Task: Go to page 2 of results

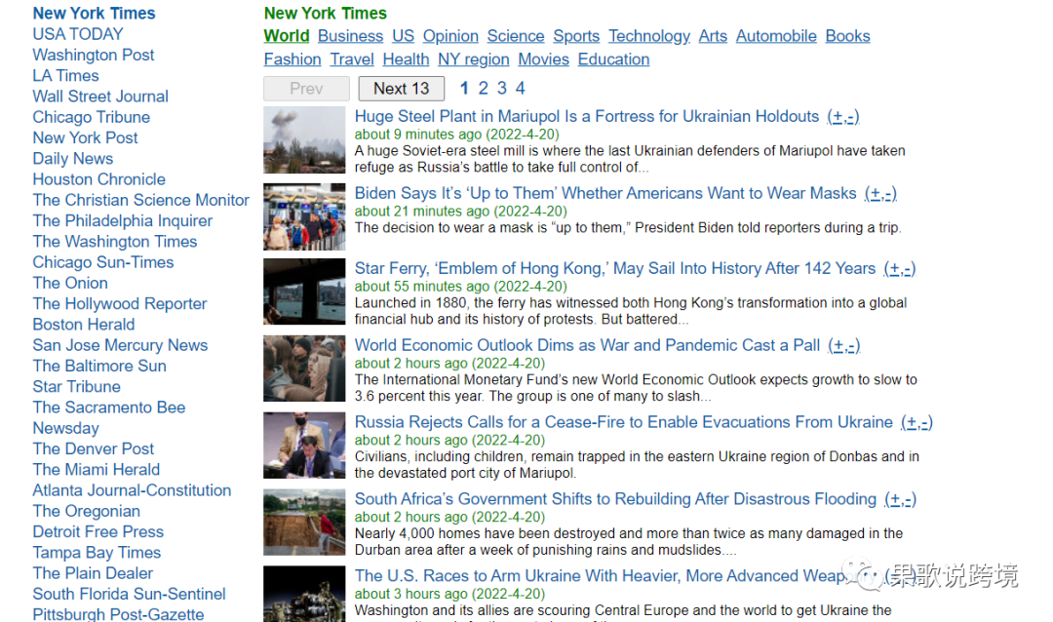Action: 483,88
